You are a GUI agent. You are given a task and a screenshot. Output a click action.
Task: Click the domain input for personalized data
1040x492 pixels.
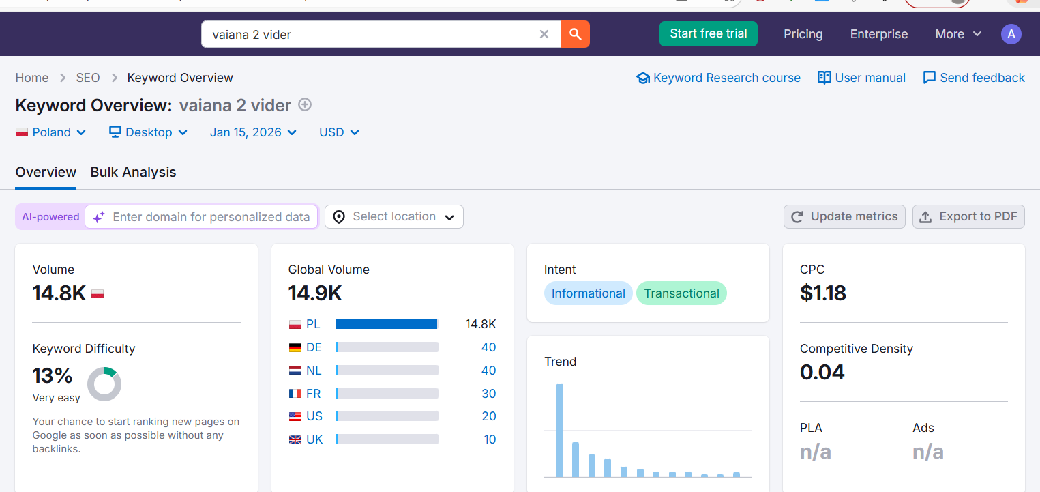coord(210,217)
